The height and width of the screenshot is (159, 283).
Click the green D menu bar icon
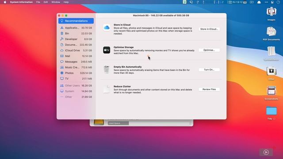tap(184, 2)
